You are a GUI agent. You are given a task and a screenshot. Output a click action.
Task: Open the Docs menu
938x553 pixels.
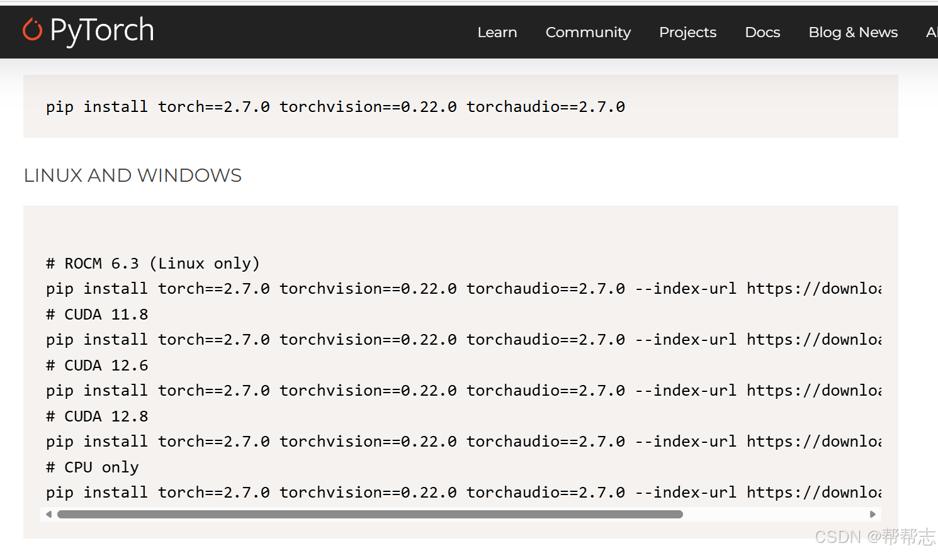(x=762, y=32)
